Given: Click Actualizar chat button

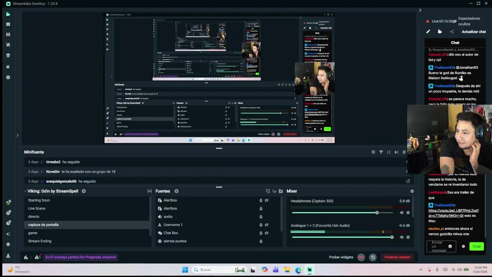Looking at the screenshot, I should (474, 32).
